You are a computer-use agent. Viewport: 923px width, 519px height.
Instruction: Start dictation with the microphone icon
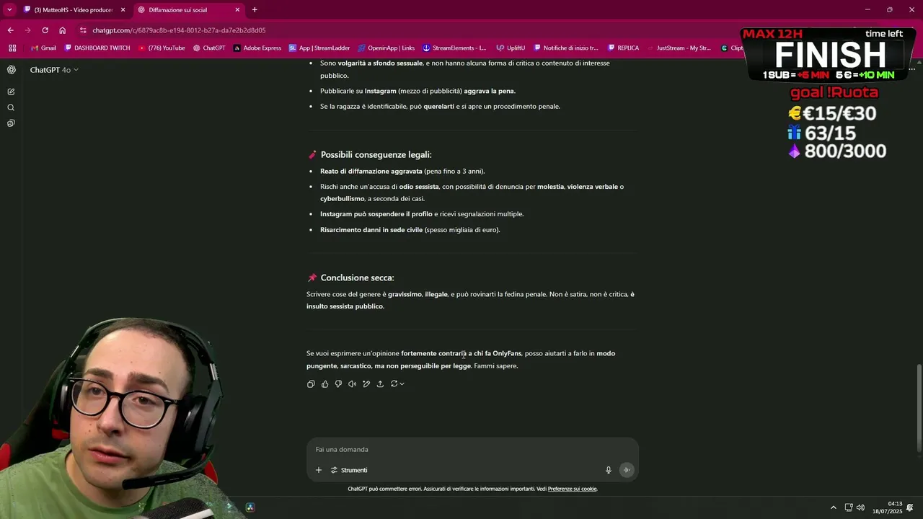(x=609, y=470)
